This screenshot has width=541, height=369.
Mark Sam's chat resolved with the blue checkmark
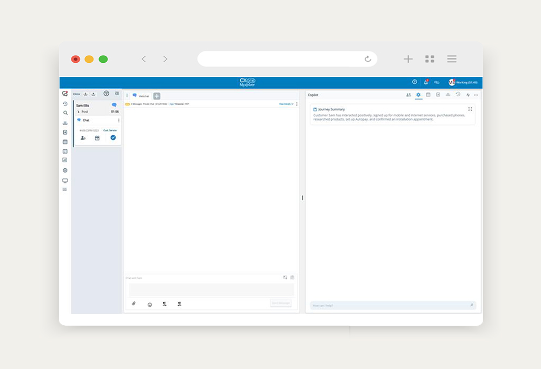pos(113,137)
